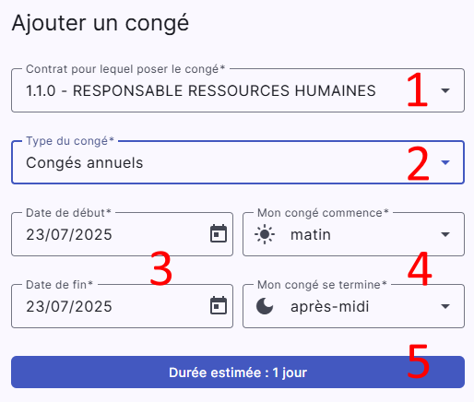
Task: Click the Mon congé se termine label
Action: tap(322, 285)
